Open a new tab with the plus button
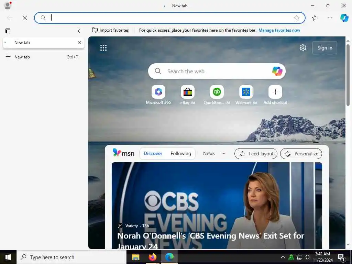The image size is (352, 264). tap(8, 57)
